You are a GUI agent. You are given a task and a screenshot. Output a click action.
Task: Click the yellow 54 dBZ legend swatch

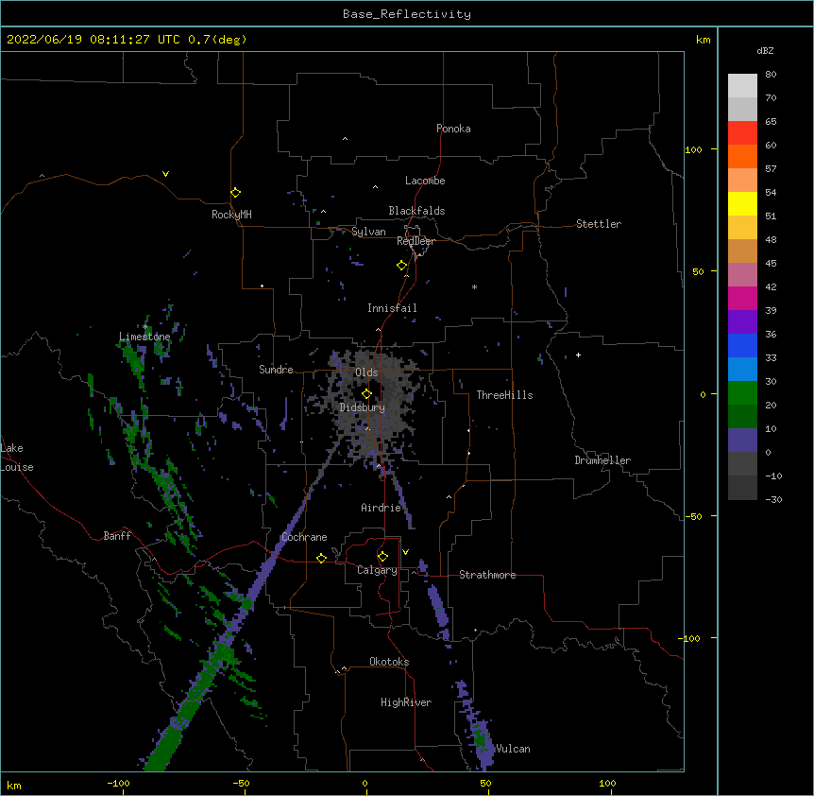click(742, 203)
